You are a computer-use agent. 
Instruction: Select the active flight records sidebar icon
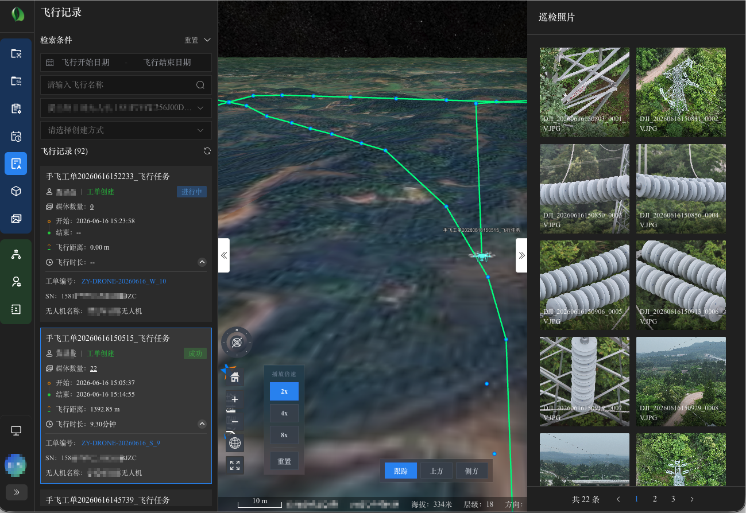[x=16, y=164]
